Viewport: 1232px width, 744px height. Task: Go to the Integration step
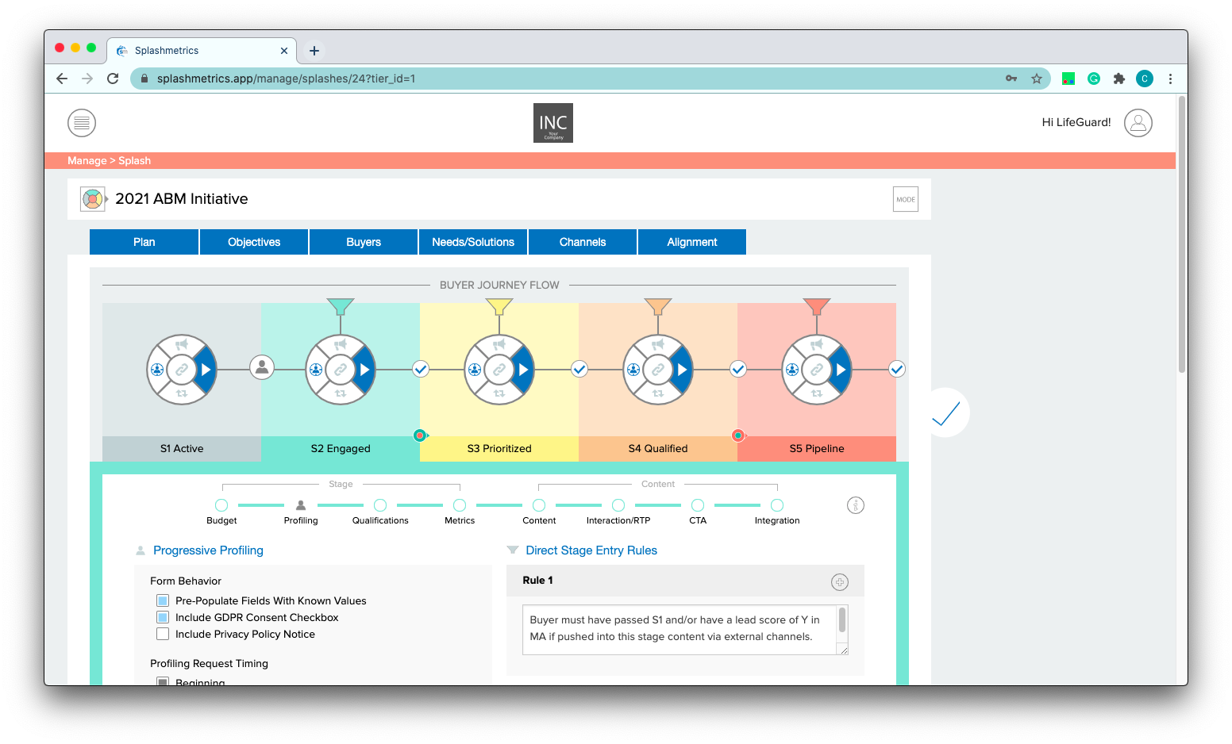click(777, 505)
